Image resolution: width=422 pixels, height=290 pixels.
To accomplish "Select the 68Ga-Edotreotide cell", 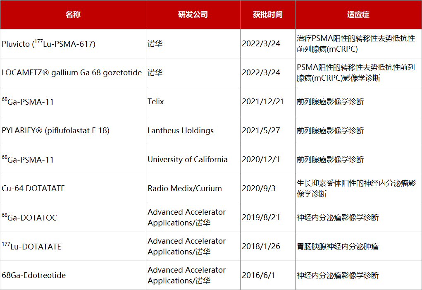I will [x=73, y=275].
